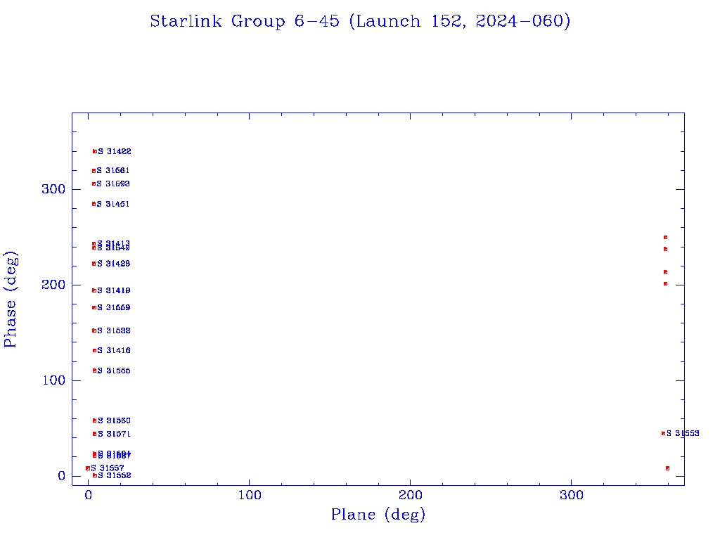
Task: Select the label "S 31416"
Action: click(115, 351)
